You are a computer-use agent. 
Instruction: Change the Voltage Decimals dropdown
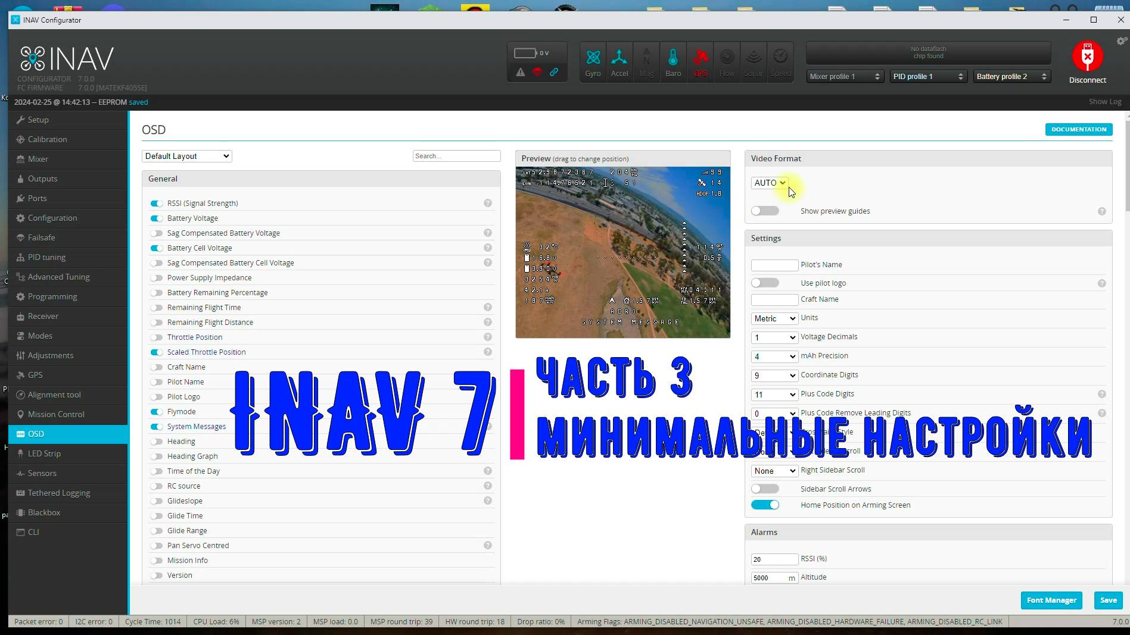coord(774,337)
